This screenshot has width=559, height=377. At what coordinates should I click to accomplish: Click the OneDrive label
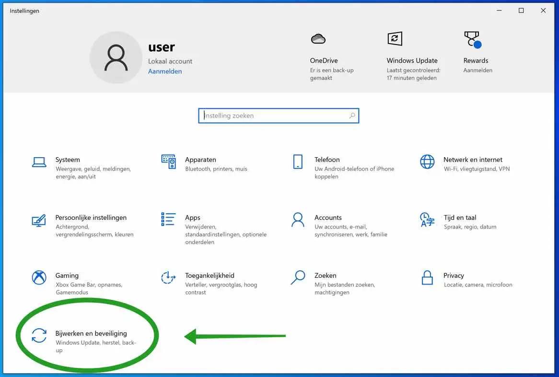324,60
